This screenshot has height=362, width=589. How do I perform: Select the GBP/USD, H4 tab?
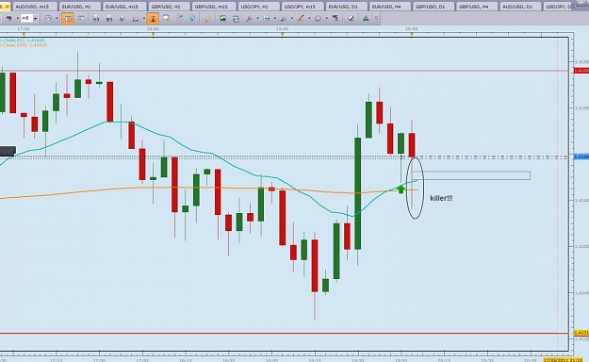477,7
